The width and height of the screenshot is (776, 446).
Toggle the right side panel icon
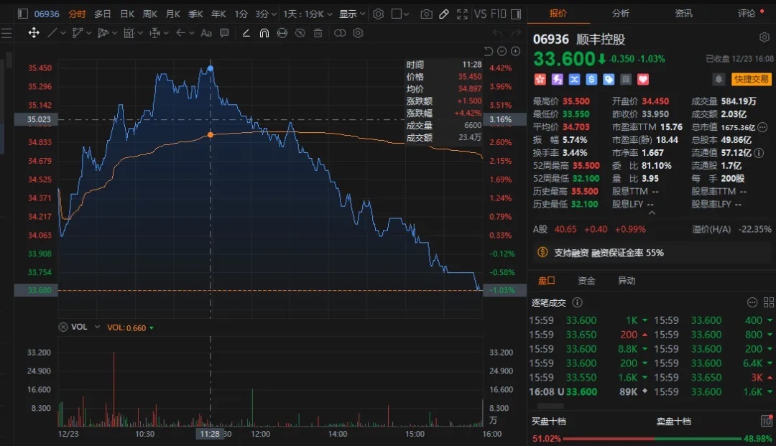tap(516, 14)
